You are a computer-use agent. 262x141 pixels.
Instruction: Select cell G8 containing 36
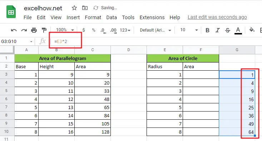pyautogui.click(x=237, y=115)
